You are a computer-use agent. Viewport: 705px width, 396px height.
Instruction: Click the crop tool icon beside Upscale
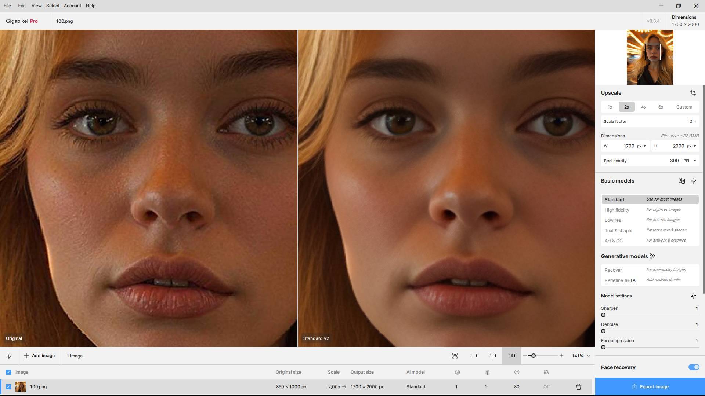coord(693,93)
